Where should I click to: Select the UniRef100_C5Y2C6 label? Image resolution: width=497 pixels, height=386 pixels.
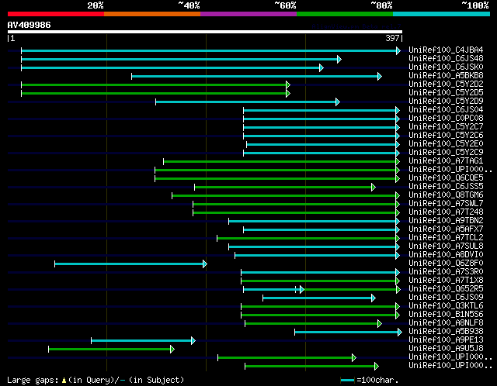(x=446, y=136)
